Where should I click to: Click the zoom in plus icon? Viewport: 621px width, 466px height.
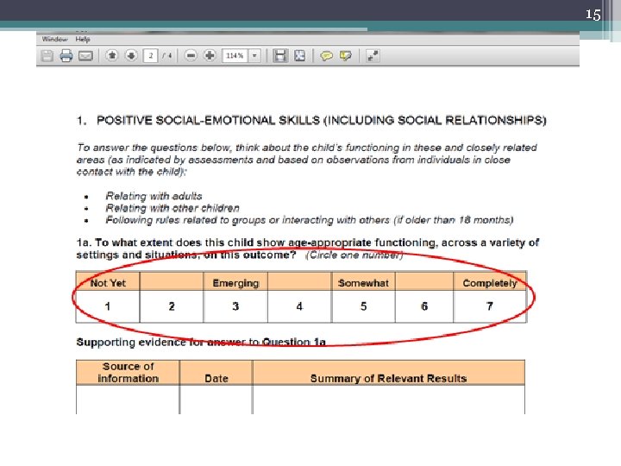point(210,55)
